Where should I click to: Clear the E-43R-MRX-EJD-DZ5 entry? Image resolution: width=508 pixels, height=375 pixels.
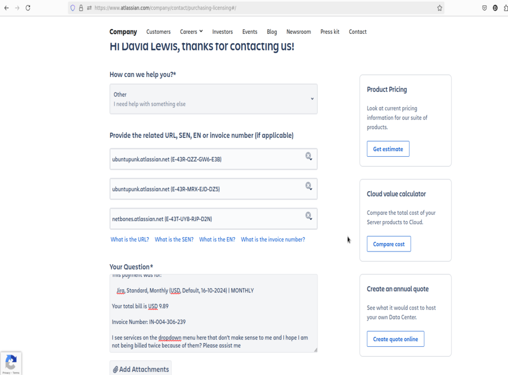pos(308,186)
